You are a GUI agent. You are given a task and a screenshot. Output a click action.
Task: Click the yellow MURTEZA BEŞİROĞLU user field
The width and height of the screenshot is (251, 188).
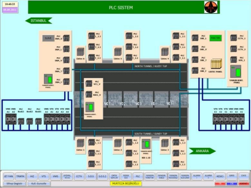[x=126, y=183]
